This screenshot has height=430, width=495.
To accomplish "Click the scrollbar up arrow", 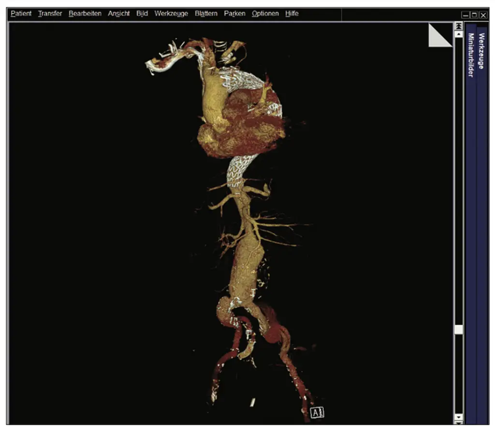I will point(458,35).
